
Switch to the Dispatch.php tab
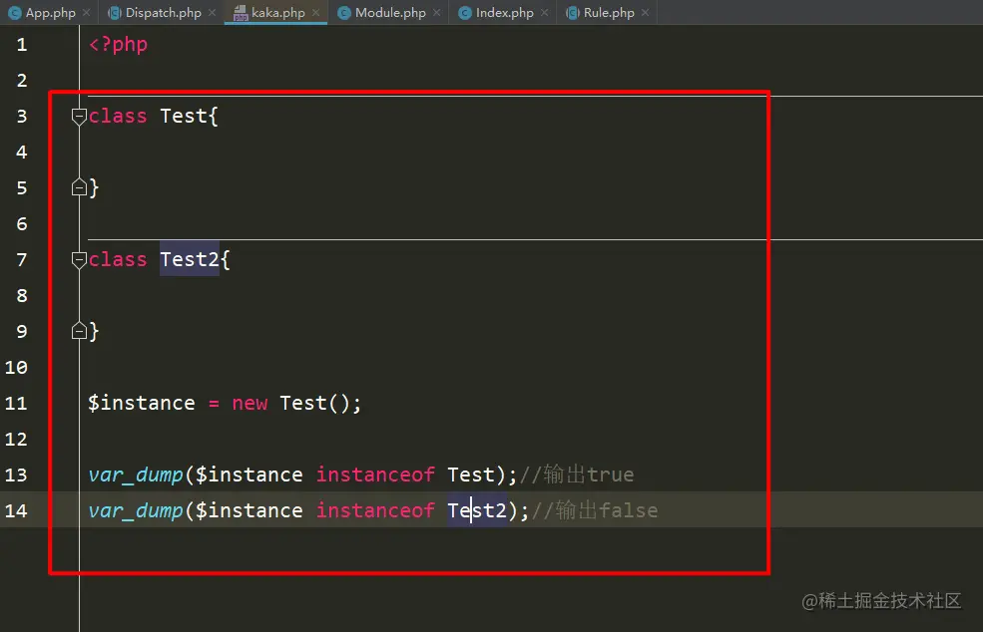[x=163, y=13]
